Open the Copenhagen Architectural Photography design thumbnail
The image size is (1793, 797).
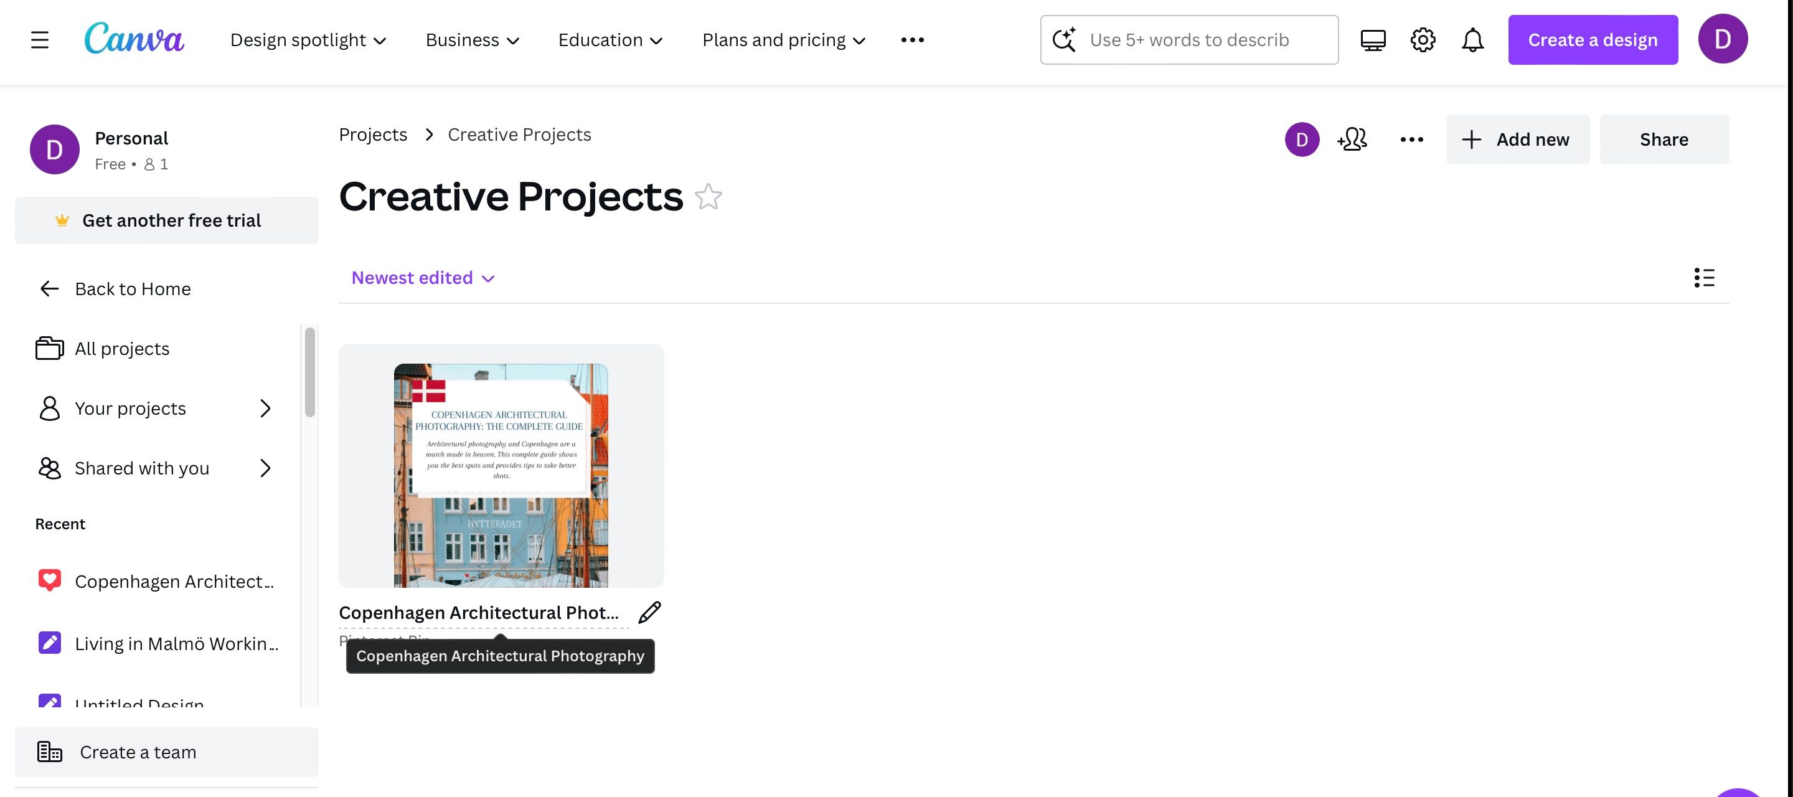pyautogui.click(x=501, y=466)
